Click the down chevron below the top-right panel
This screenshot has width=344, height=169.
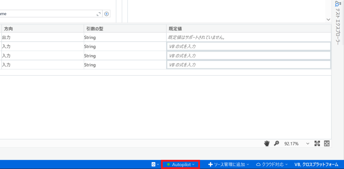(x=328, y=19)
